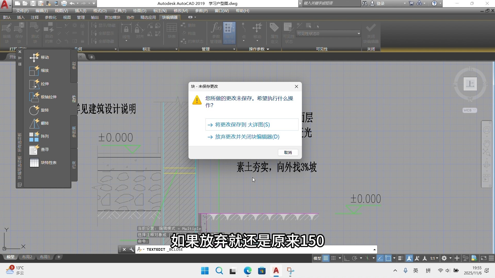
Task: Toggle grid display in the status bar
Action: coord(326,258)
